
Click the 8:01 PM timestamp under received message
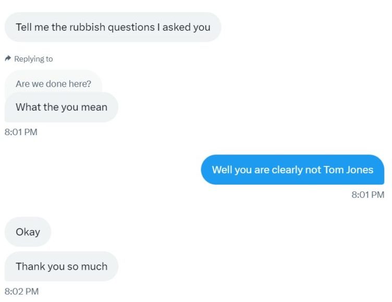point(21,132)
